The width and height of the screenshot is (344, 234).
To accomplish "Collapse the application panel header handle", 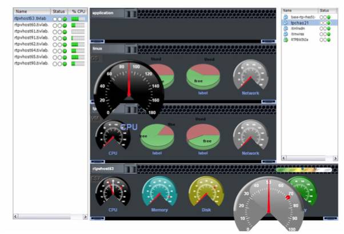I will pyautogui.click(x=130, y=13).
